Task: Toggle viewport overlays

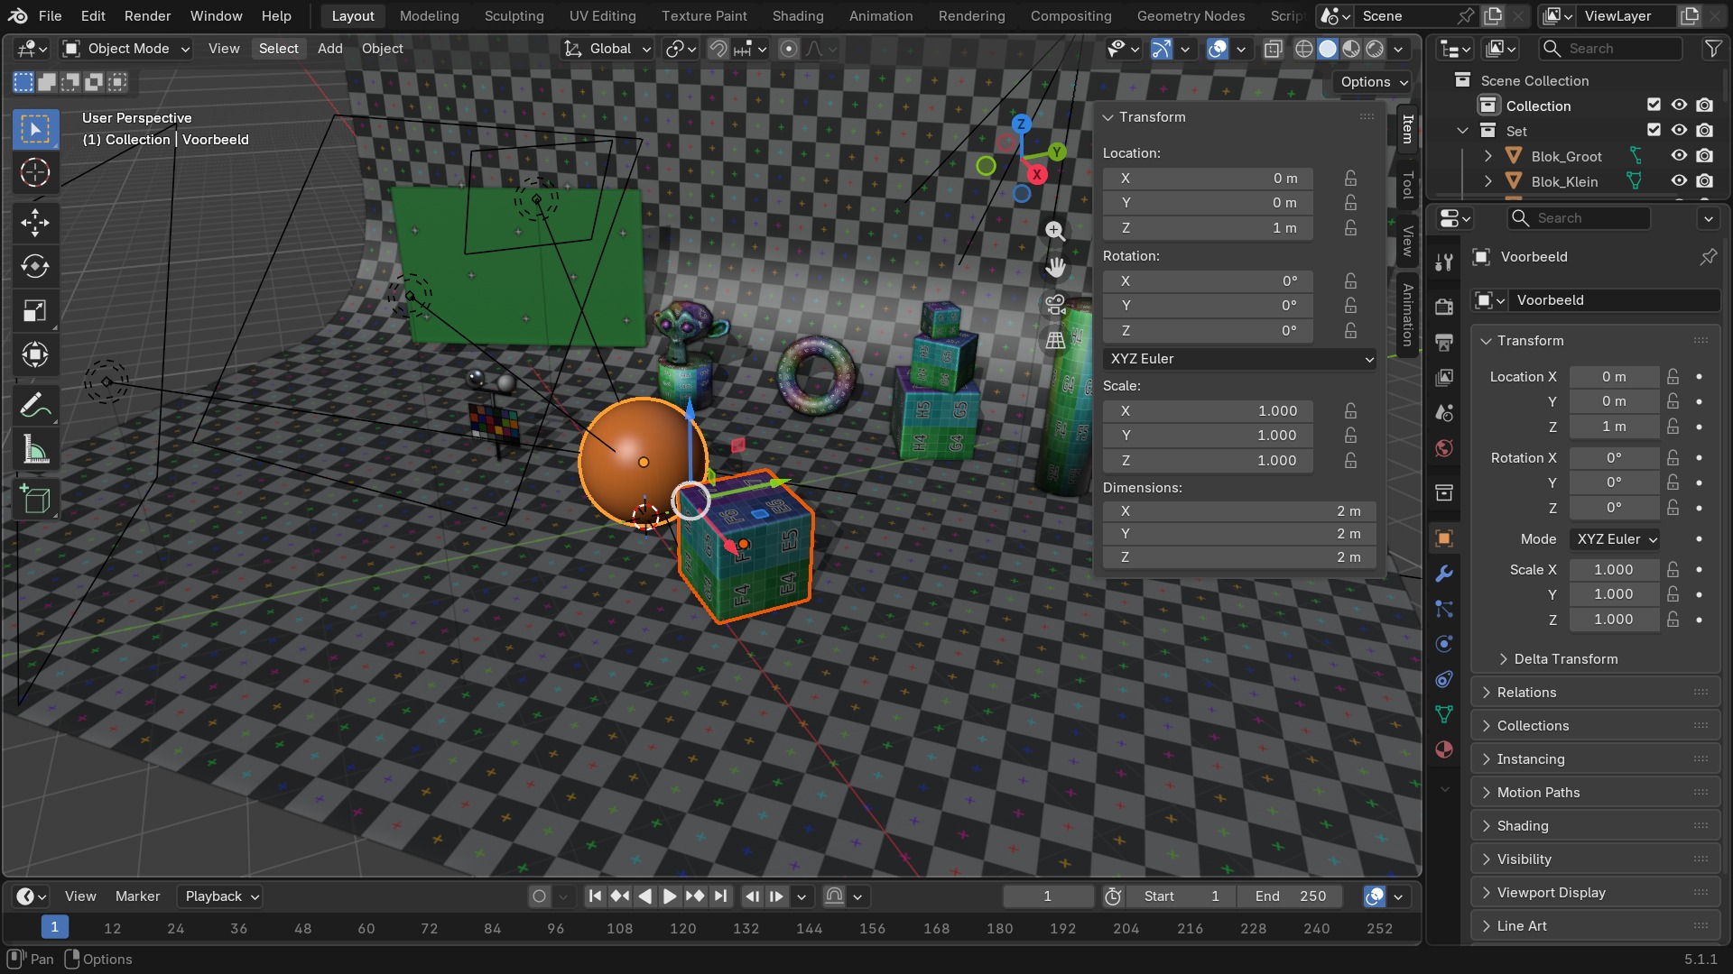Action: click(x=1217, y=49)
